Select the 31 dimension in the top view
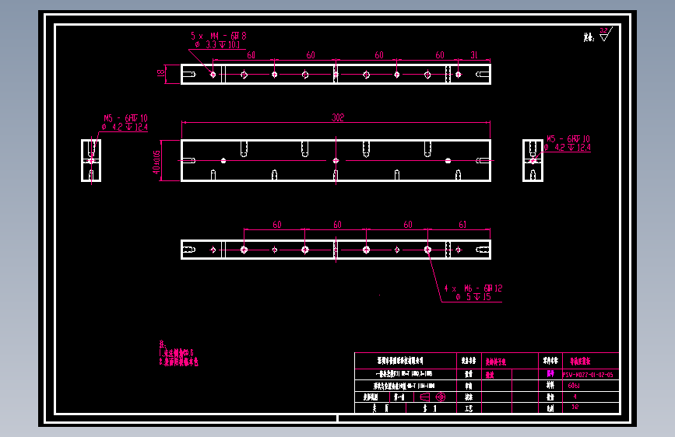 (474, 55)
